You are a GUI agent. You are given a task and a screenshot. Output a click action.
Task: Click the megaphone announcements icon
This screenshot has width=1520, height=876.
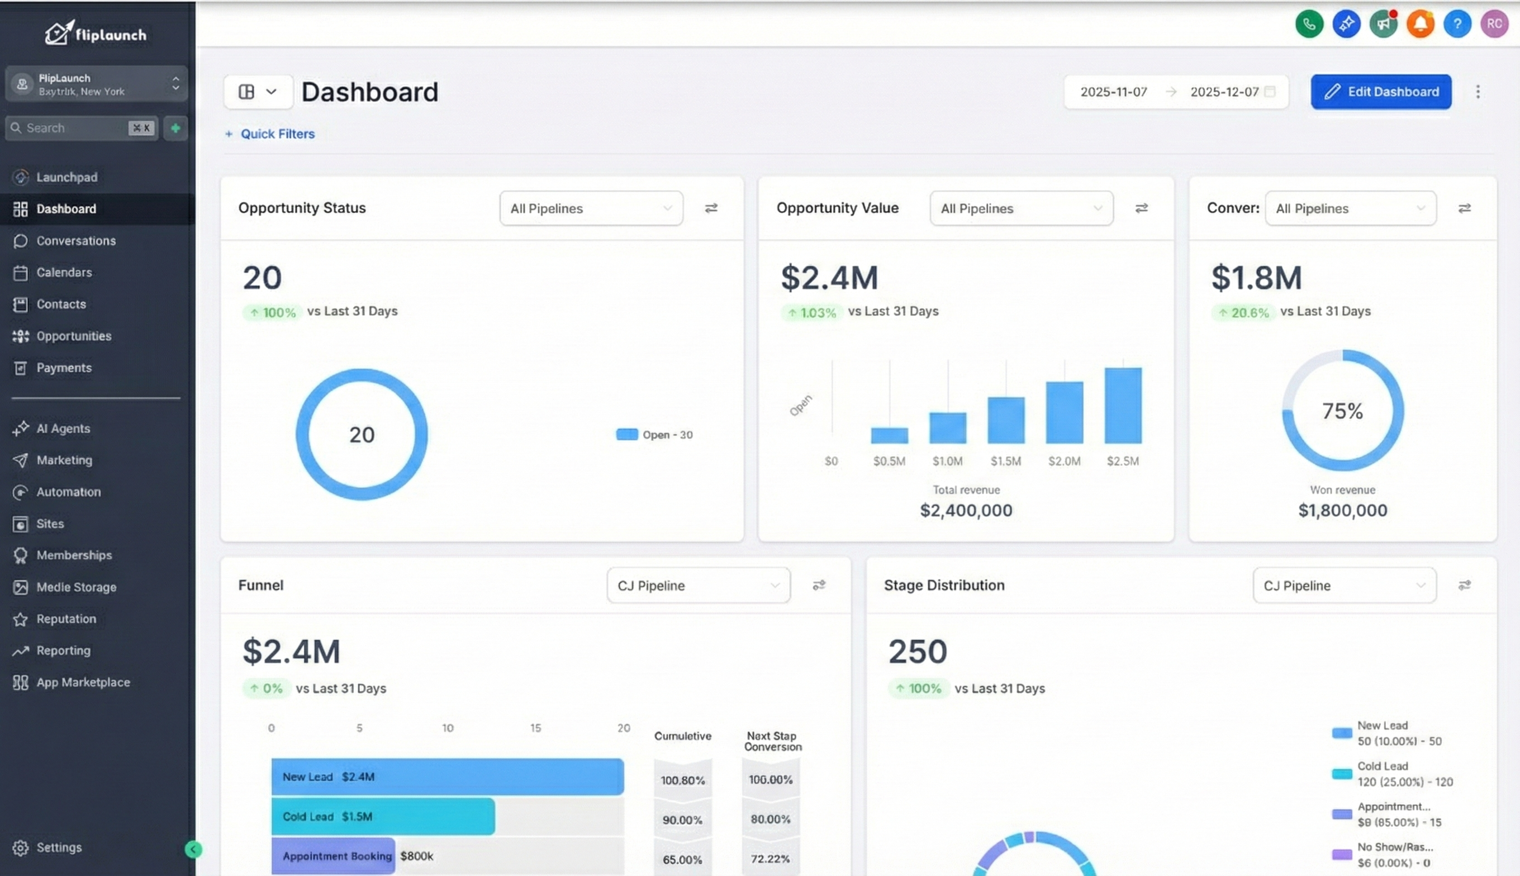(x=1383, y=24)
